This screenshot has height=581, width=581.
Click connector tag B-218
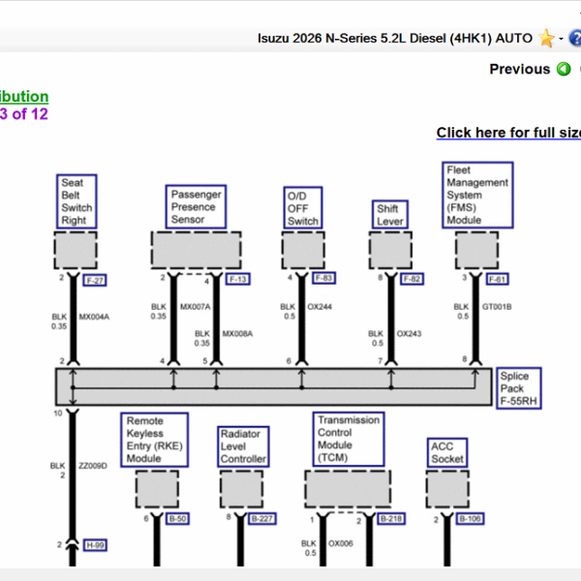[x=390, y=519]
